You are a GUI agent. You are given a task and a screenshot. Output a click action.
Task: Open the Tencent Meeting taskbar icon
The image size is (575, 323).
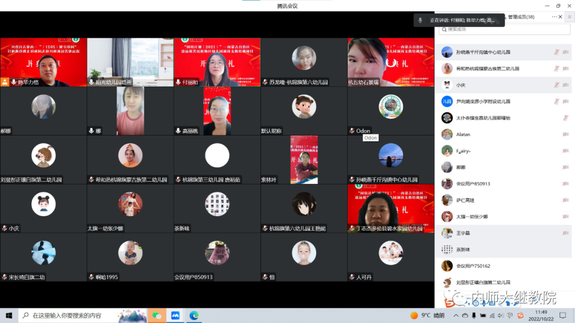coord(175,316)
